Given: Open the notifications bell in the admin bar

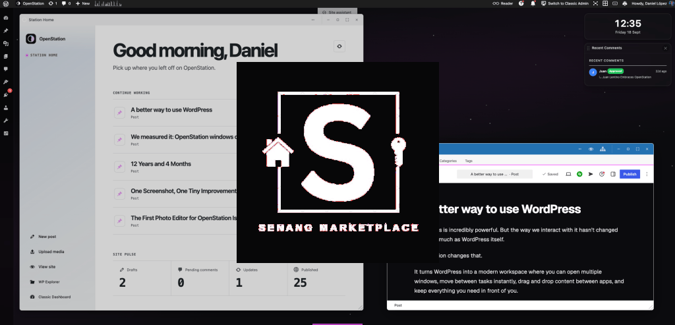Looking at the screenshot, I should (533, 3).
